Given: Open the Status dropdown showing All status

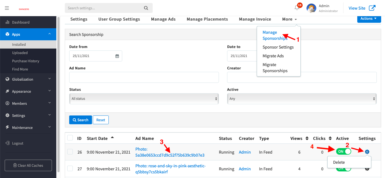Looking at the screenshot, I should [x=144, y=99].
